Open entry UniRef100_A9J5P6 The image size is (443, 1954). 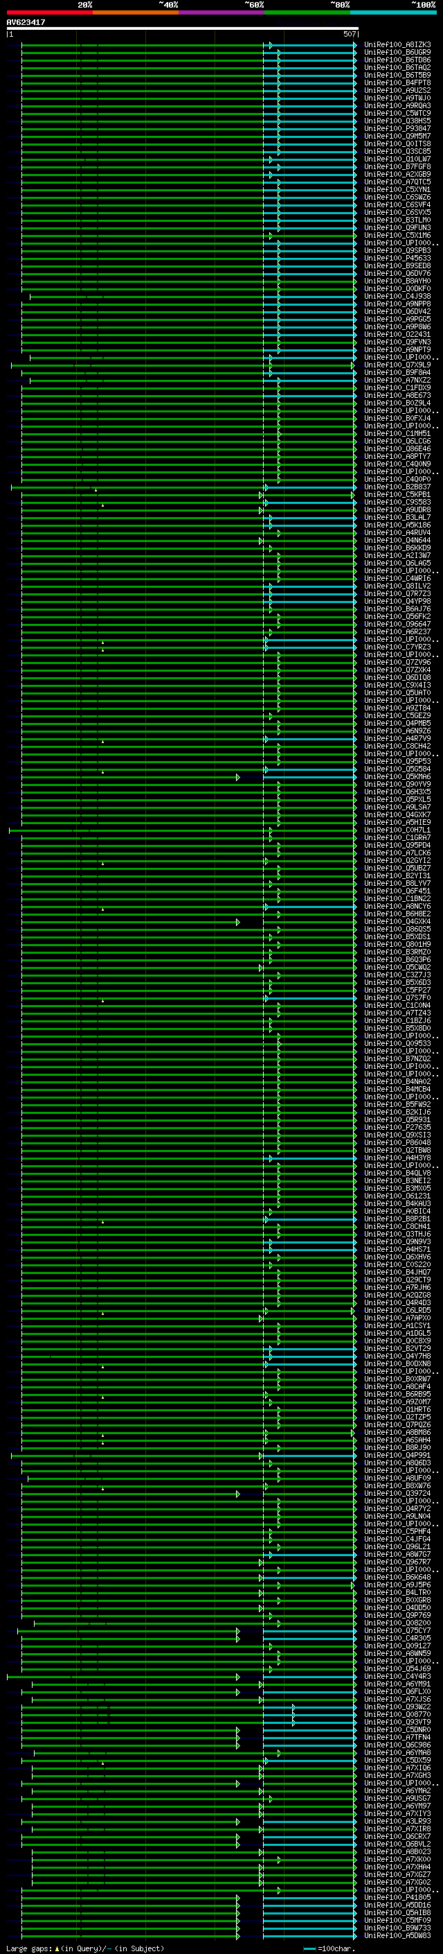coord(397,1585)
